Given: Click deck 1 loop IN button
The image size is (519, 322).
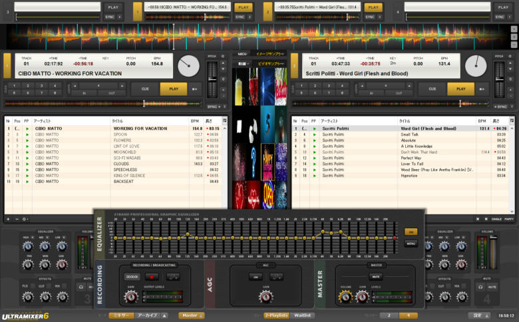Looking at the screenshot, I should (85, 93).
